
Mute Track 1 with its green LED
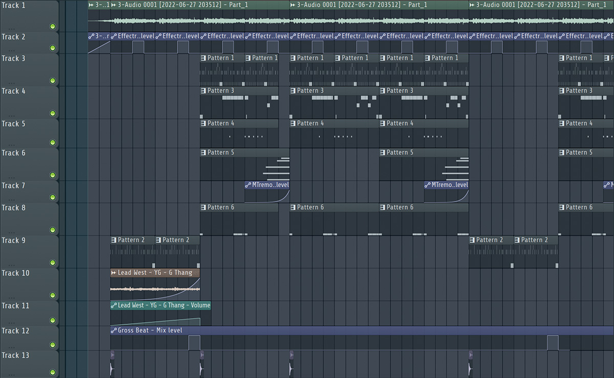point(52,26)
